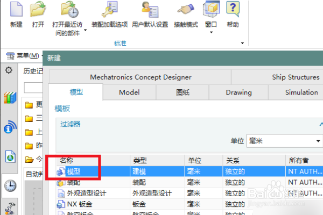Click the 历史记 history panel title
The height and width of the screenshot is (215, 323).
pyautogui.click(x=33, y=71)
